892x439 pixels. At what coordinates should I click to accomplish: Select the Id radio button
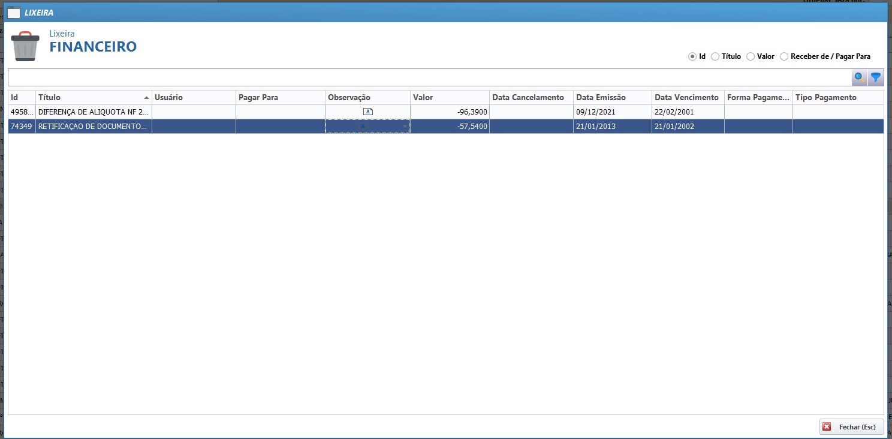692,56
